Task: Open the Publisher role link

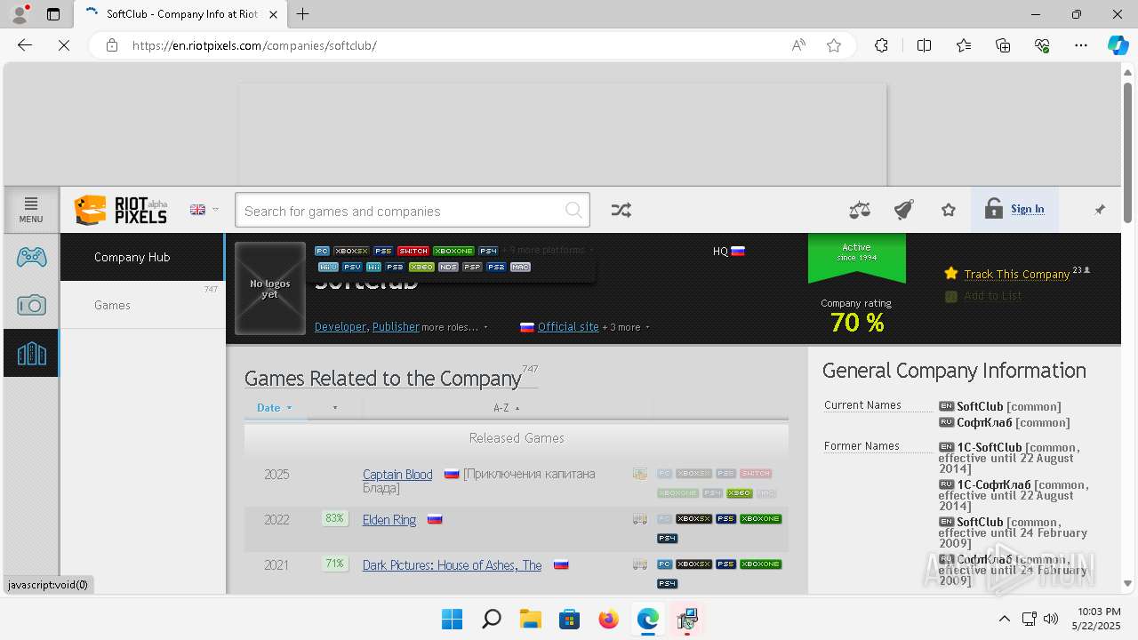Action: 396,327
